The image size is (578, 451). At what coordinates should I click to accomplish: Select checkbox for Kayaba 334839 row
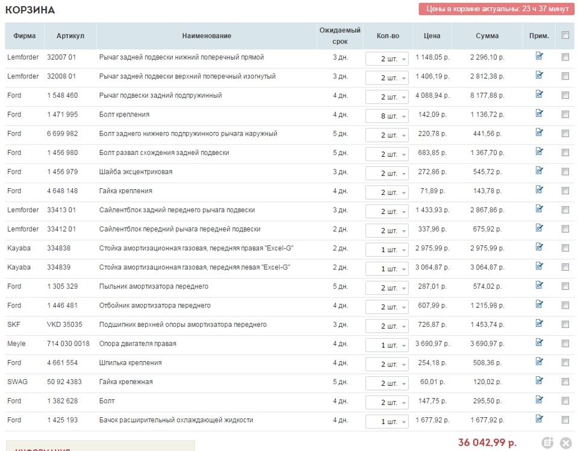pos(565,267)
